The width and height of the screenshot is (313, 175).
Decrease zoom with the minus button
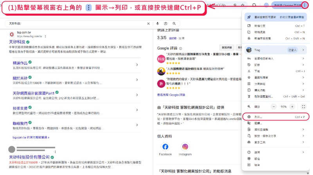point(273,106)
